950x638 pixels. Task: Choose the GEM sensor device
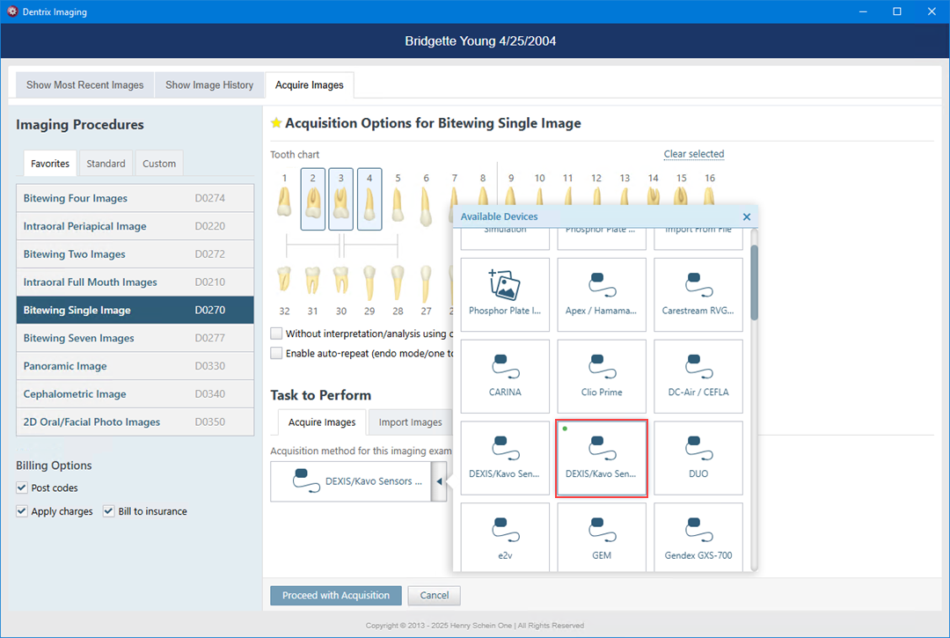point(601,537)
